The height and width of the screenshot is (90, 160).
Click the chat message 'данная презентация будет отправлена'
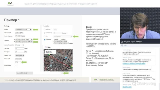pos(136,53)
